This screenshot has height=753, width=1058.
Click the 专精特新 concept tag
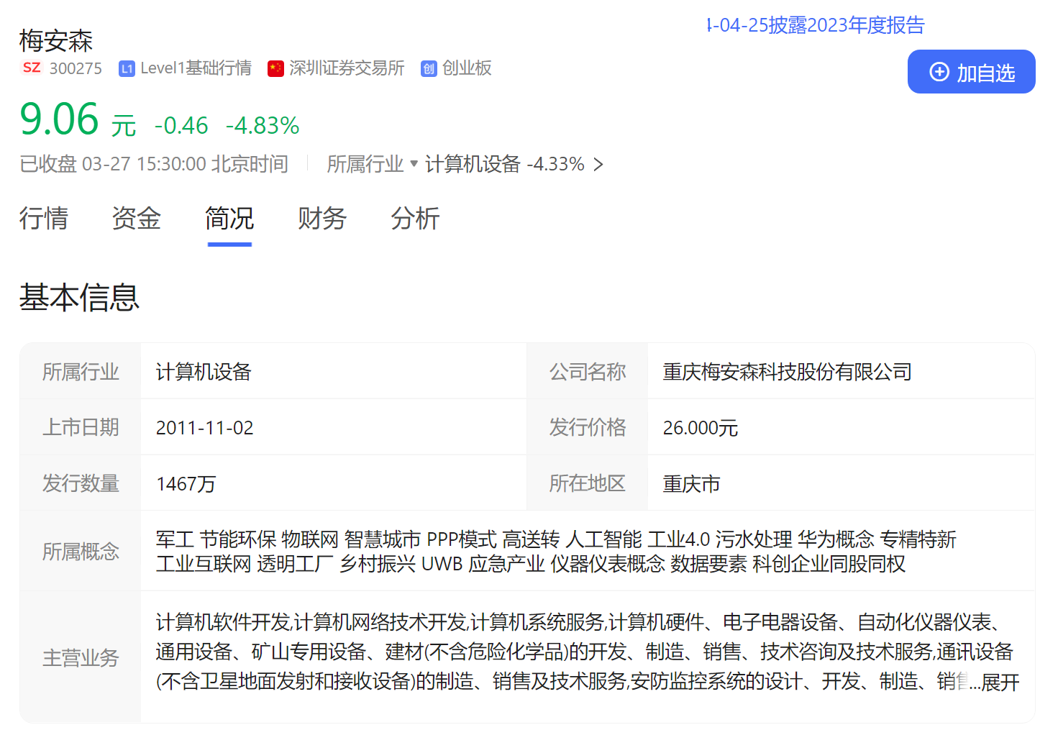point(918,539)
